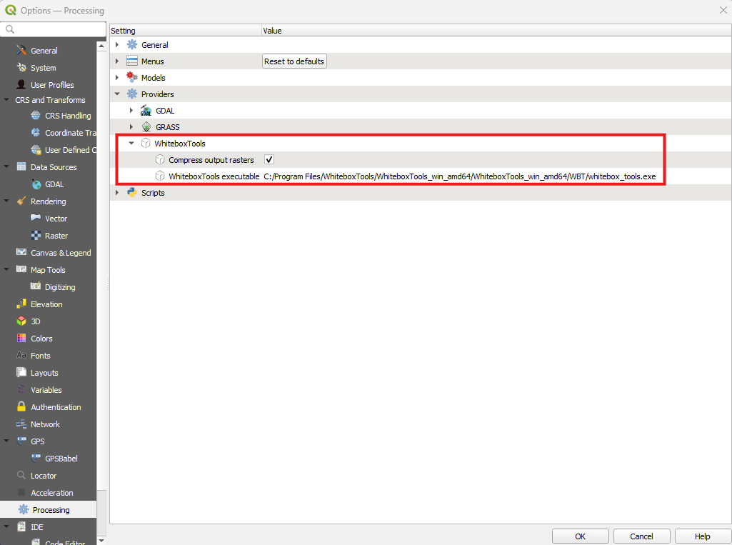
Task: Click the Reset to defaults button
Action: [294, 61]
